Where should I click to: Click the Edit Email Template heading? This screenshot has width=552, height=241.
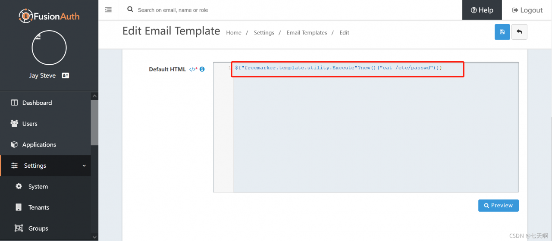click(x=171, y=31)
